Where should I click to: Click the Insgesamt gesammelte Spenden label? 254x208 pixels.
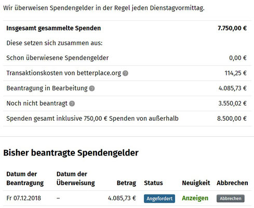[x=54, y=28]
